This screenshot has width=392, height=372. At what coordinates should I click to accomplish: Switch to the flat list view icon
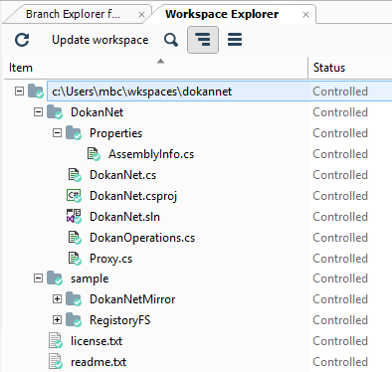coord(235,40)
